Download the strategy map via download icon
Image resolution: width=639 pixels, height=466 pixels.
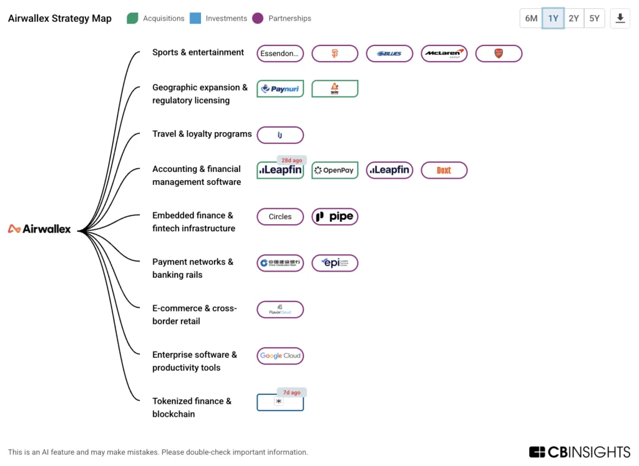click(x=620, y=18)
